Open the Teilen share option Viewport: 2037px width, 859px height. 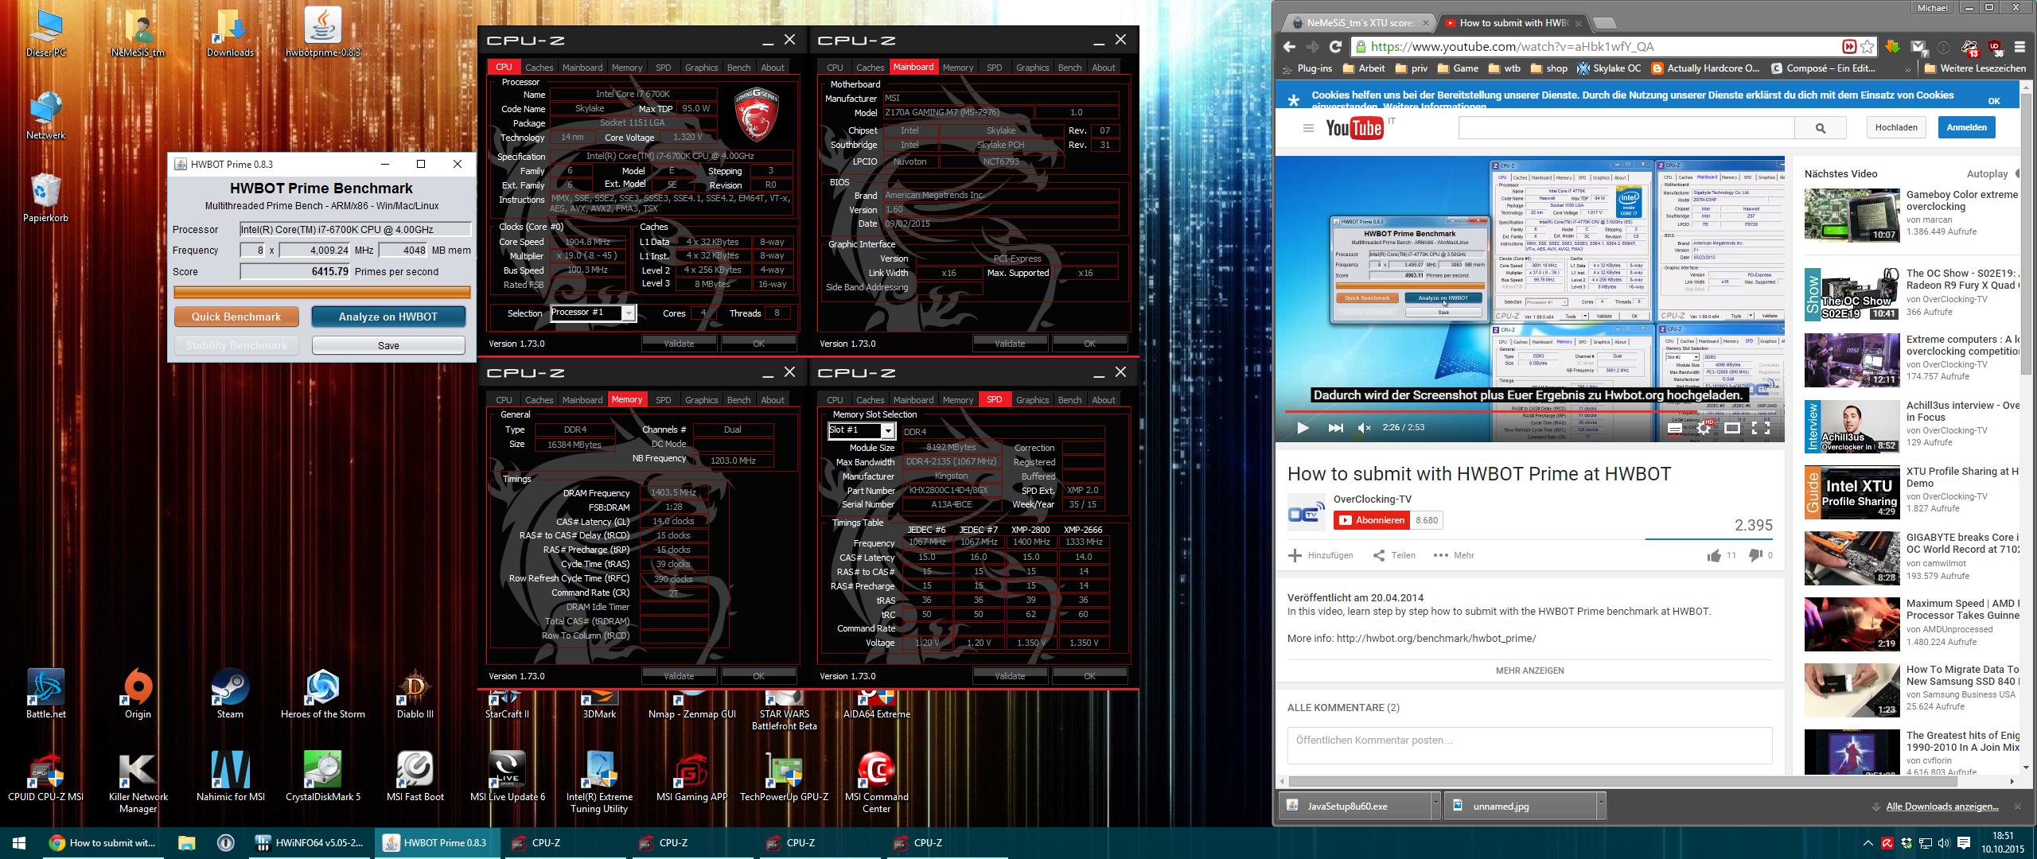(1394, 555)
